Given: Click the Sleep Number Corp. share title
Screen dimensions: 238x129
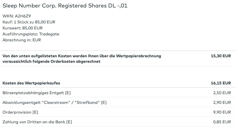Looking at the screenshot, I should (x=65, y=6).
